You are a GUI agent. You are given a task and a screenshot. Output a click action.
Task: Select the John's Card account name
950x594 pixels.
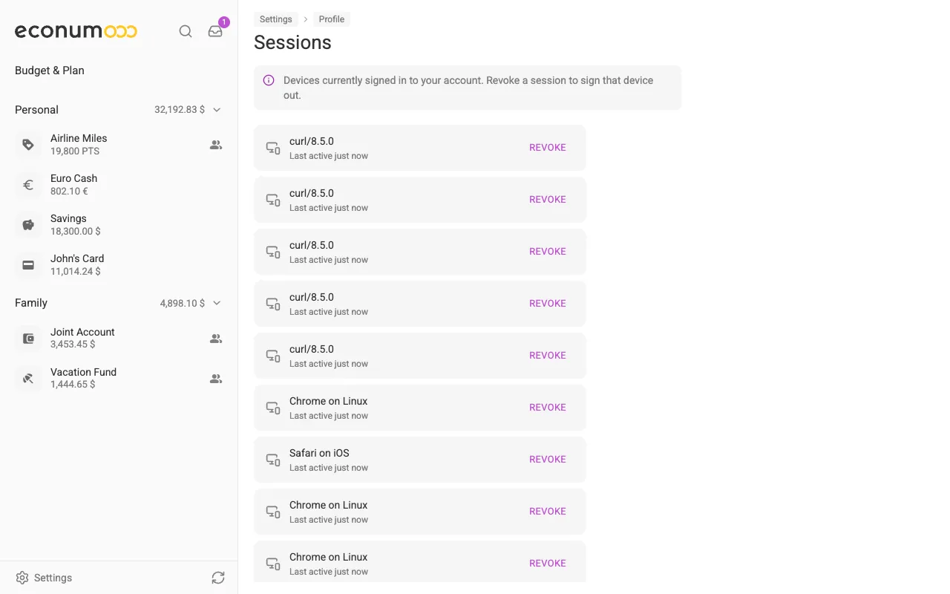pos(77,258)
